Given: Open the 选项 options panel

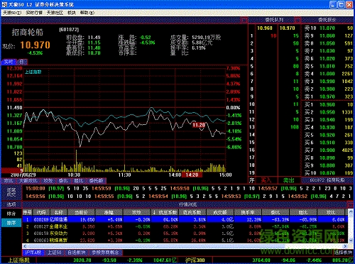Looking at the screenshot, I should pyautogui.click(x=11, y=204).
